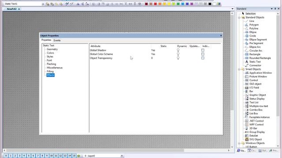Screen dimensions: 282x158
Task: Select Geometry in the property tree
Action: [52, 49]
